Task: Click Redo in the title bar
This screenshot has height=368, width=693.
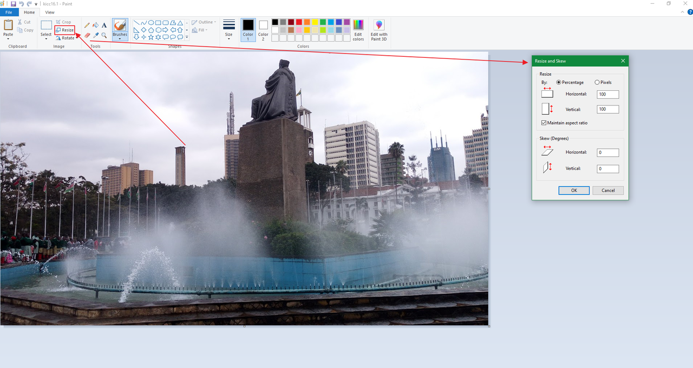Action: tap(29, 4)
